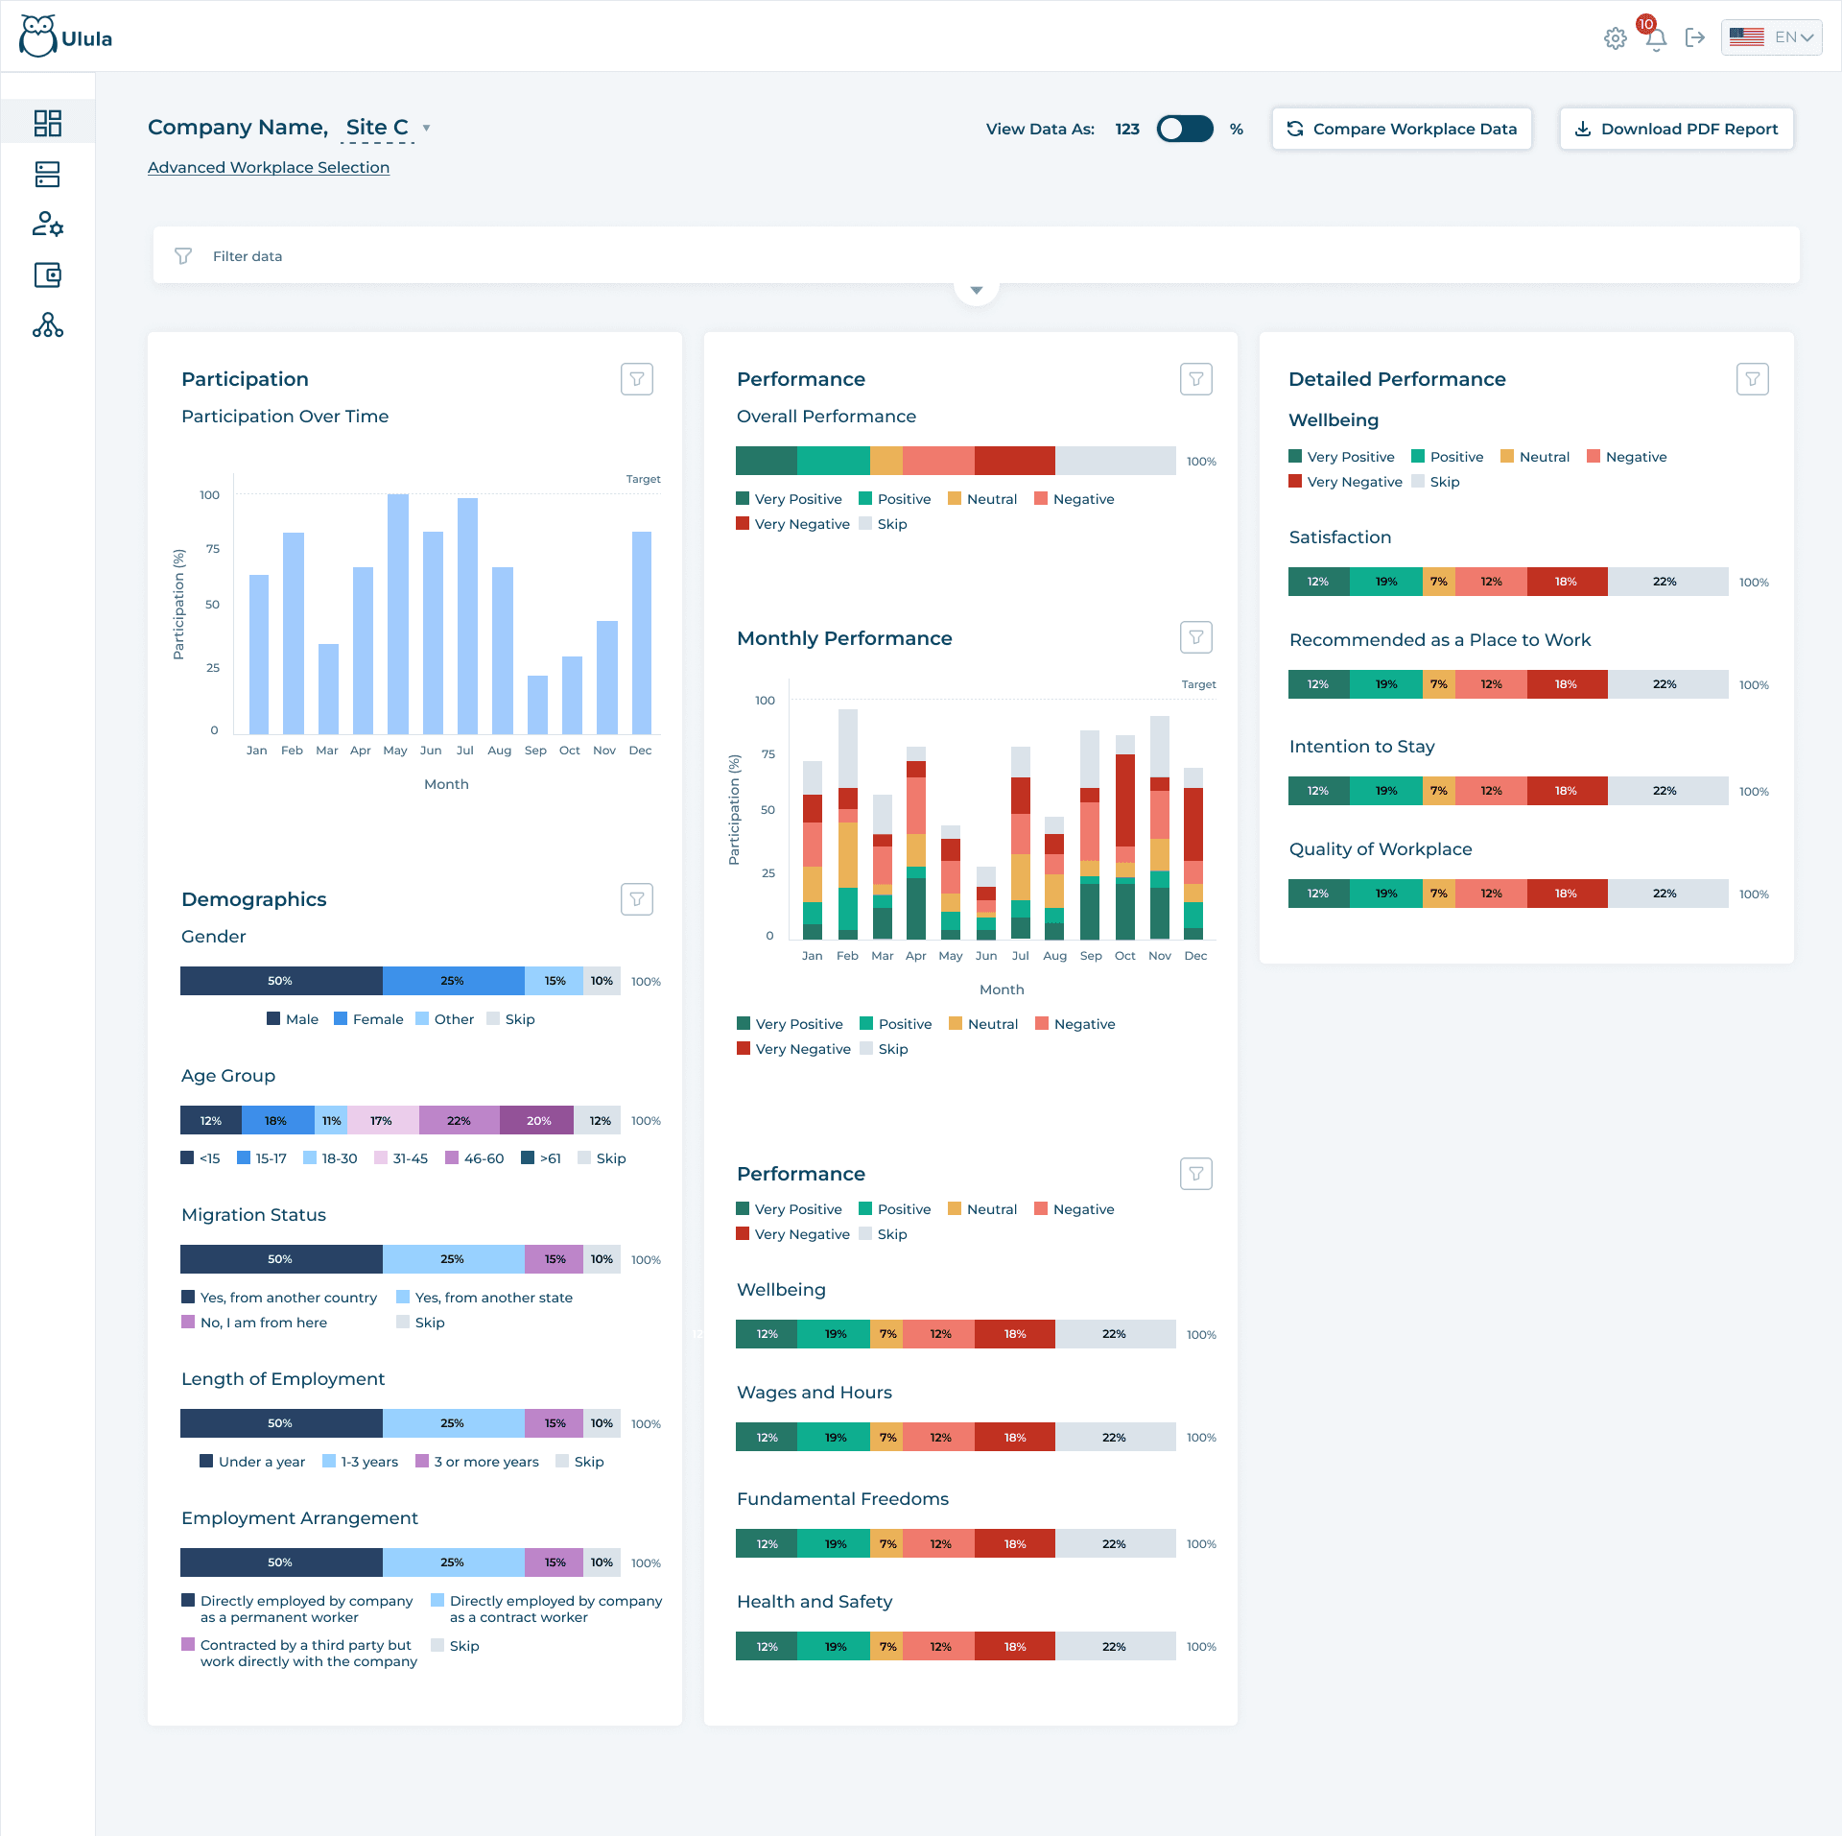The width and height of the screenshot is (1842, 1836).
Task: Expand the filter data panel arrow
Action: coord(976,290)
